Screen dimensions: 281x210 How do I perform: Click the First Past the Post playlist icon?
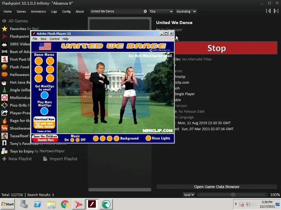click(x=4, y=59)
